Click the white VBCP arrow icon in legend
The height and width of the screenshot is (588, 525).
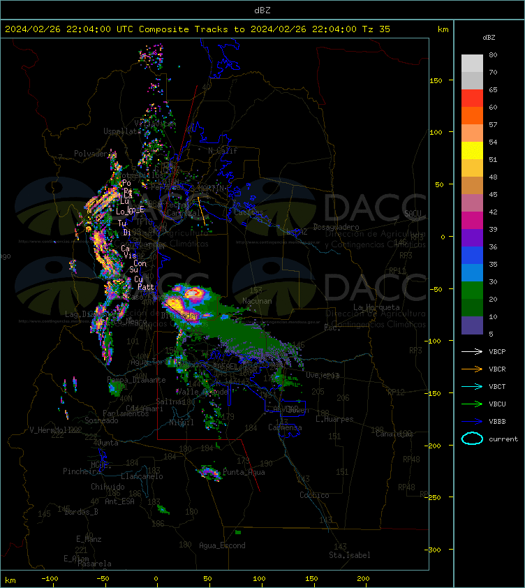click(472, 351)
